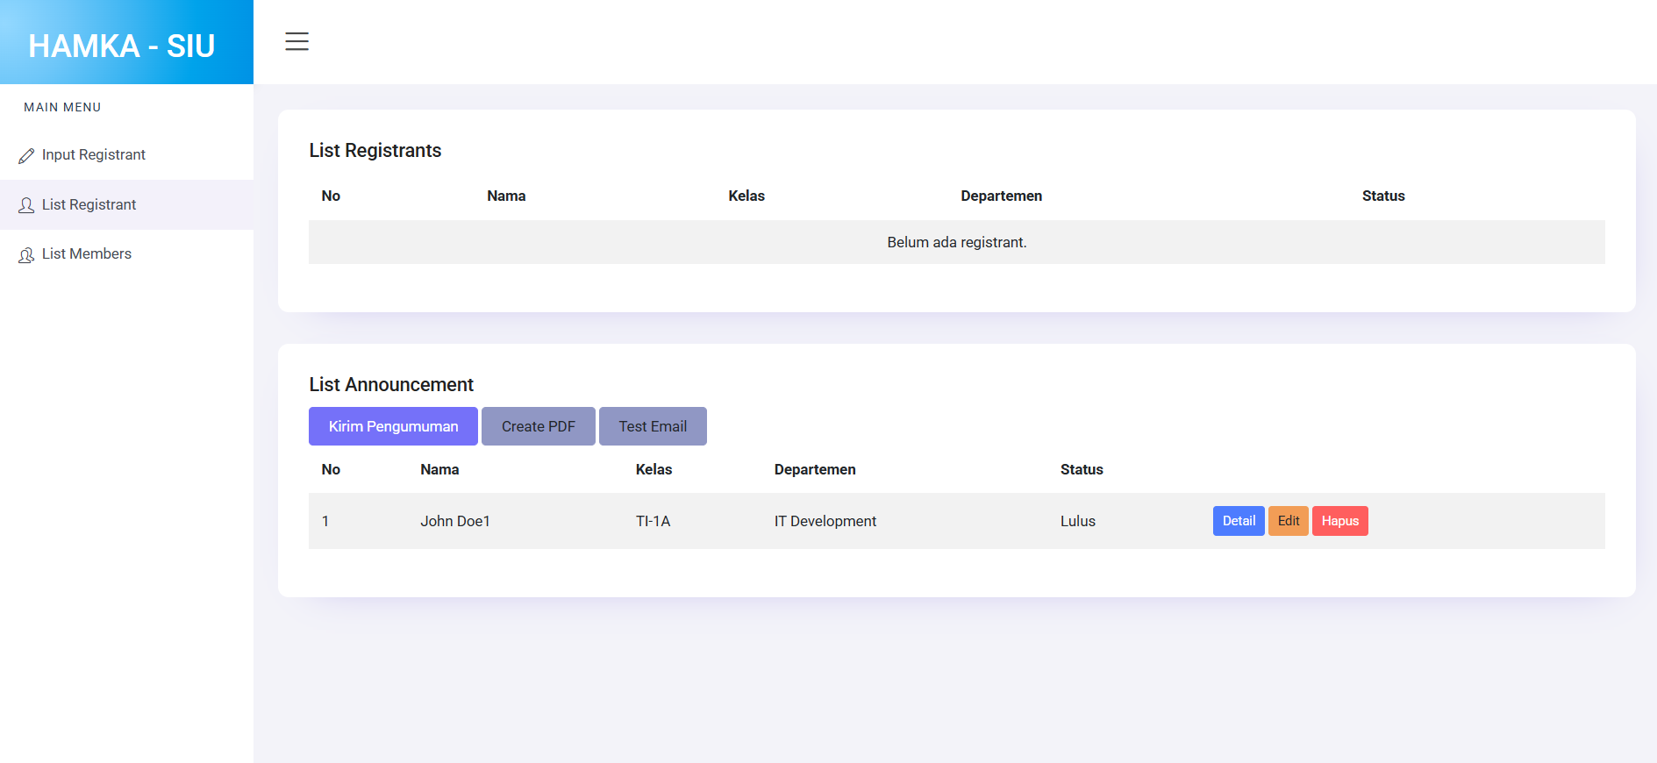This screenshot has width=1657, height=763.
Task: Open the Input Registrant menu item
Action: [x=93, y=155]
